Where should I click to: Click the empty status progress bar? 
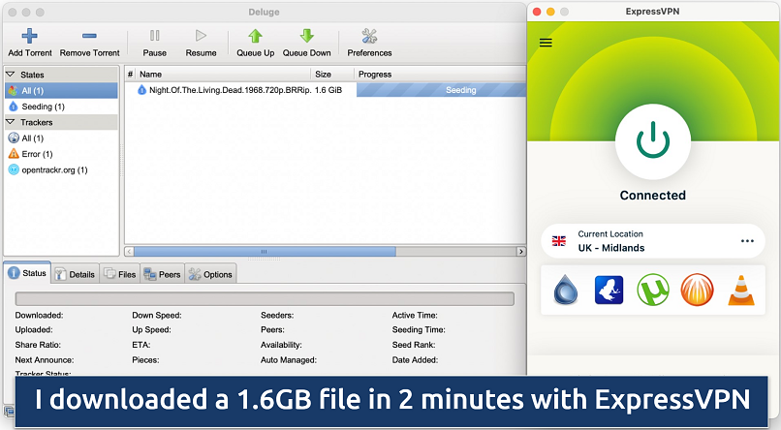(265, 298)
